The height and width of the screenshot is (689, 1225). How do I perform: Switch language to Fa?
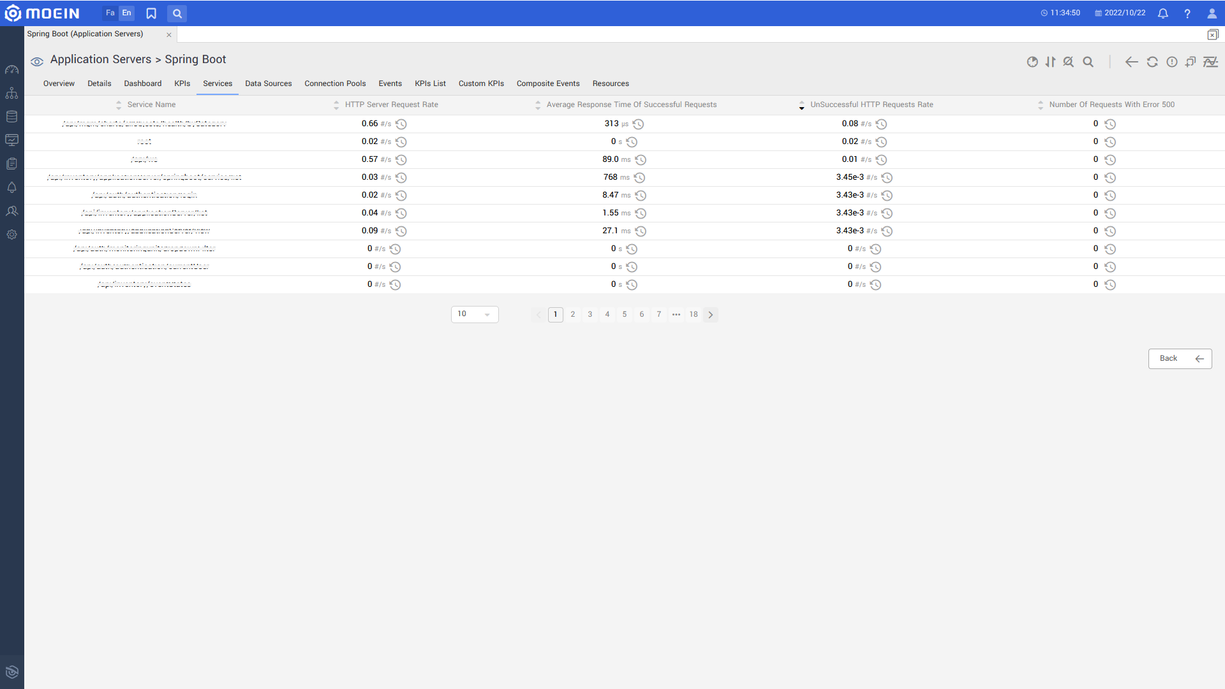(110, 13)
